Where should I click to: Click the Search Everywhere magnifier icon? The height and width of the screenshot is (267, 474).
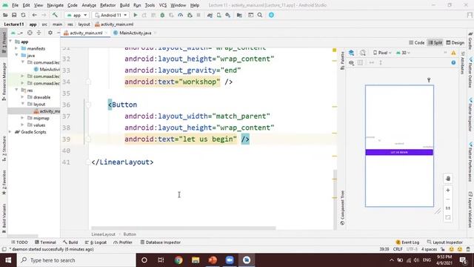pyautogui.click(x=260, y=15)
